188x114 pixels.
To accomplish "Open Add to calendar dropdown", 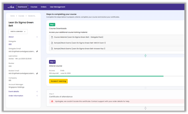I will coord(18,31).
